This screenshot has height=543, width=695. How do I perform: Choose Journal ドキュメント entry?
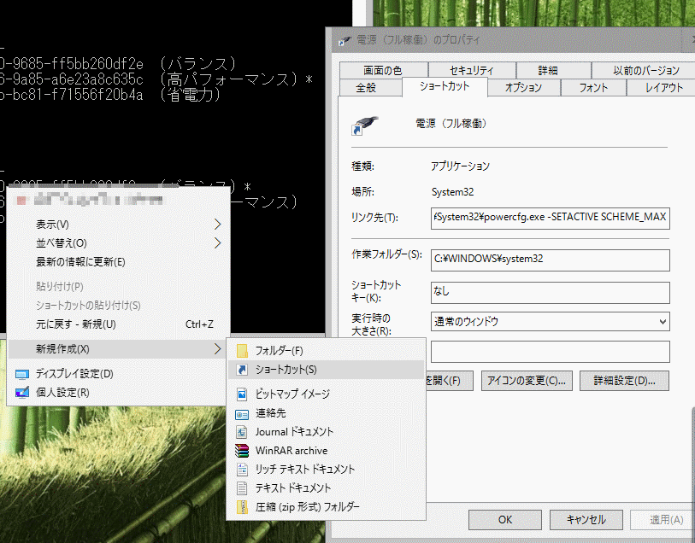[326, 432]
